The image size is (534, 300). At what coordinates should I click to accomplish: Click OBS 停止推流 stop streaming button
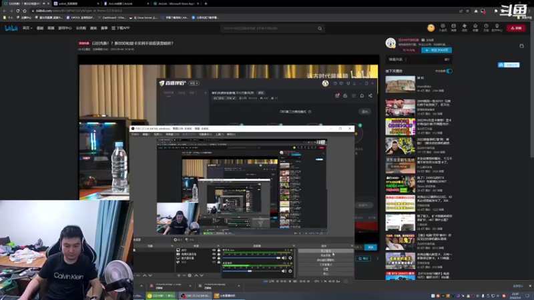coord(326,251)
